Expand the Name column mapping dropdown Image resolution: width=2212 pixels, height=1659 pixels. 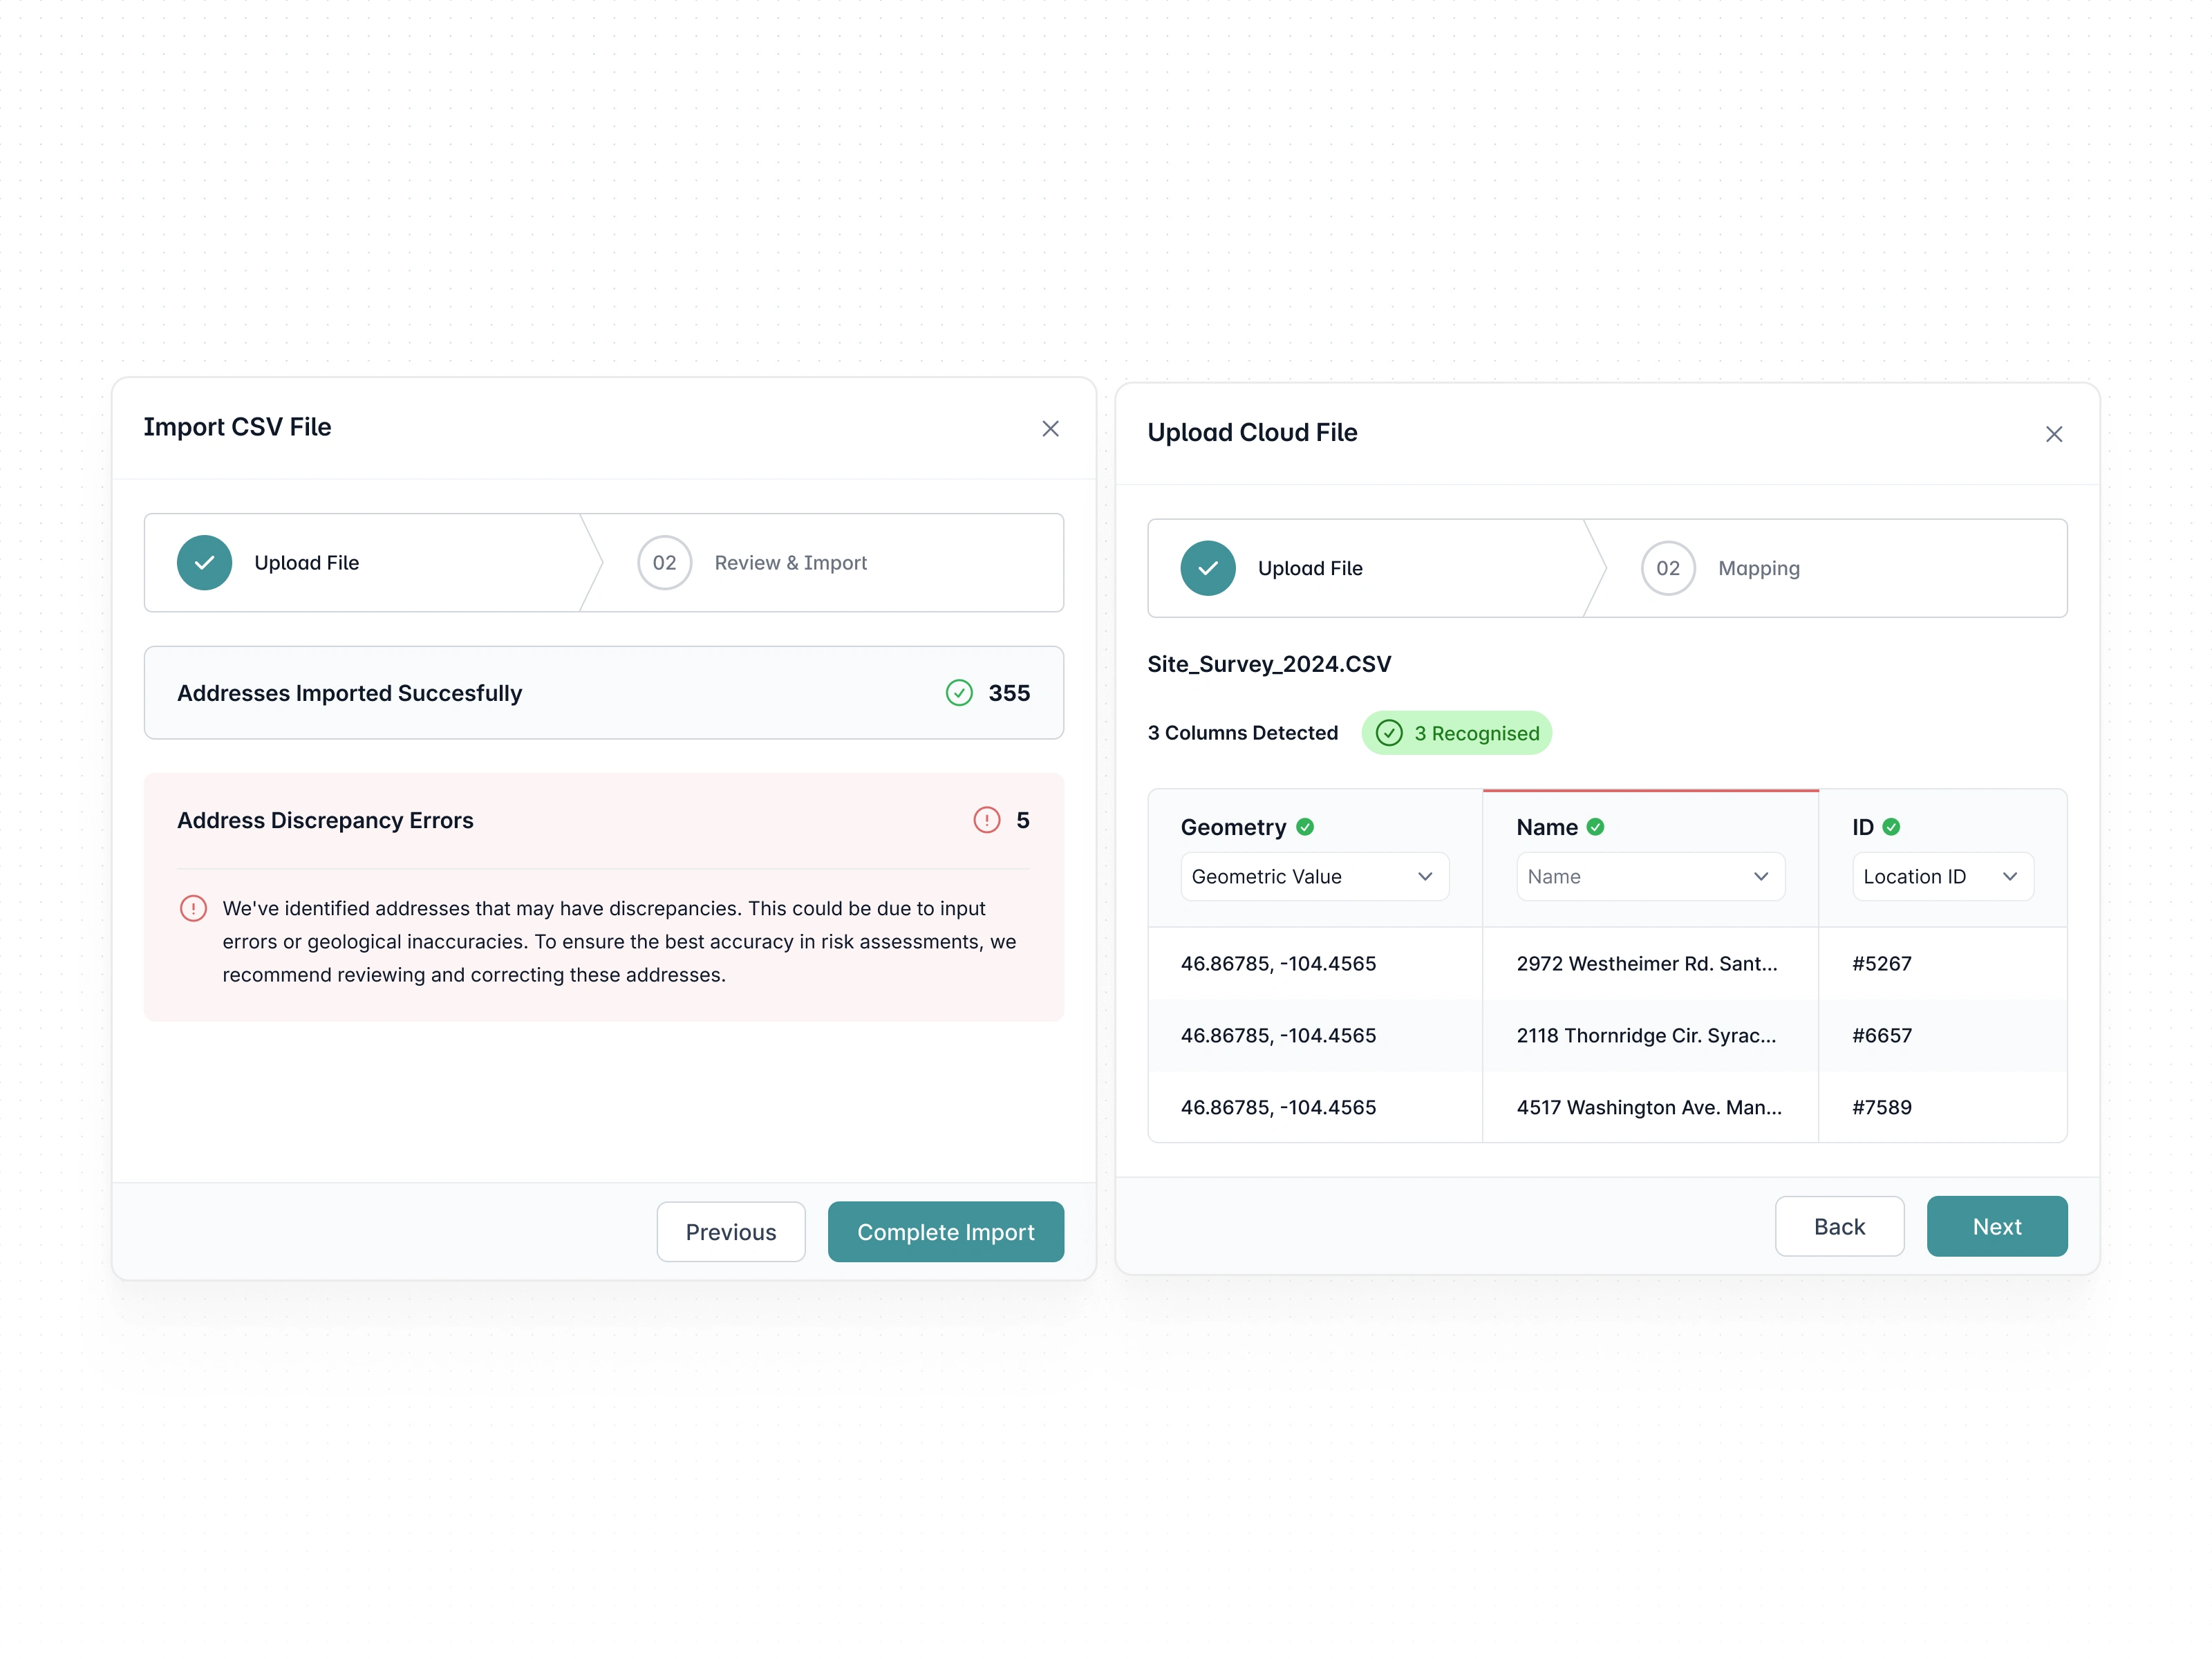coord(1650,877)
